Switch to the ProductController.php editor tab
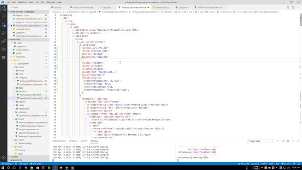 click(x=83, y=8)
